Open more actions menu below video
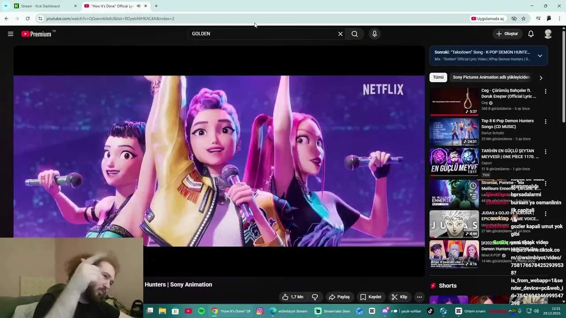Image resolution: width=566 pixels, height=318 pixels. [x=419, y=297]
